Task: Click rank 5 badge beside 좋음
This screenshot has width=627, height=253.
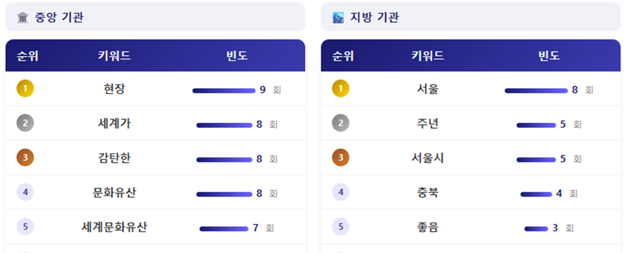Action: coord(340,227)
